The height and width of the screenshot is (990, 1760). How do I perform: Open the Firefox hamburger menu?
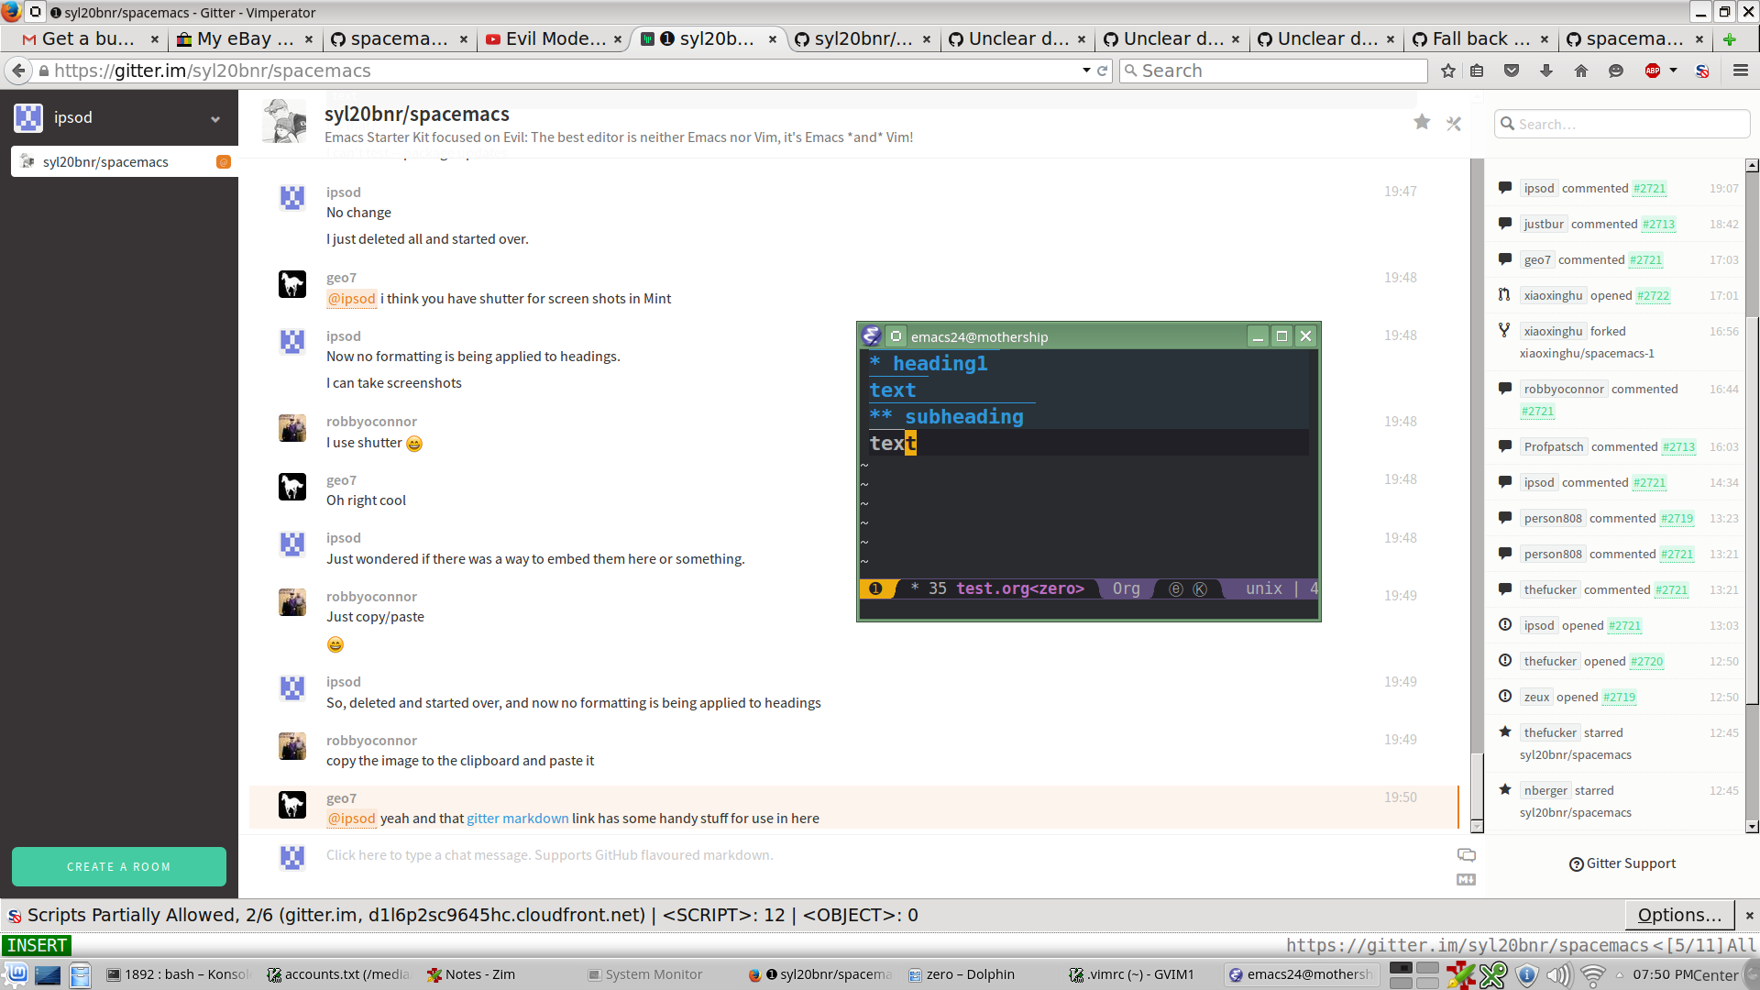(1740, 71)
